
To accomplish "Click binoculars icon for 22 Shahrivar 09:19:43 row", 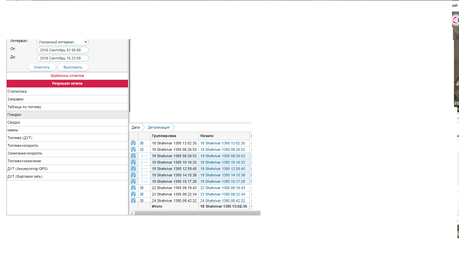I will (133, 188).
